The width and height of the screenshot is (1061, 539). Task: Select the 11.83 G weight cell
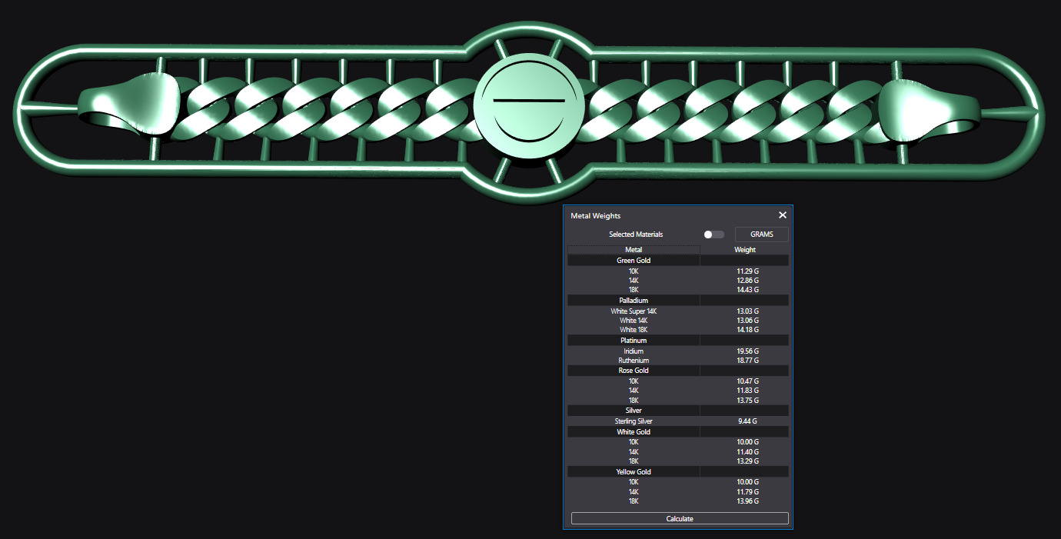click(x=747, y=391)
